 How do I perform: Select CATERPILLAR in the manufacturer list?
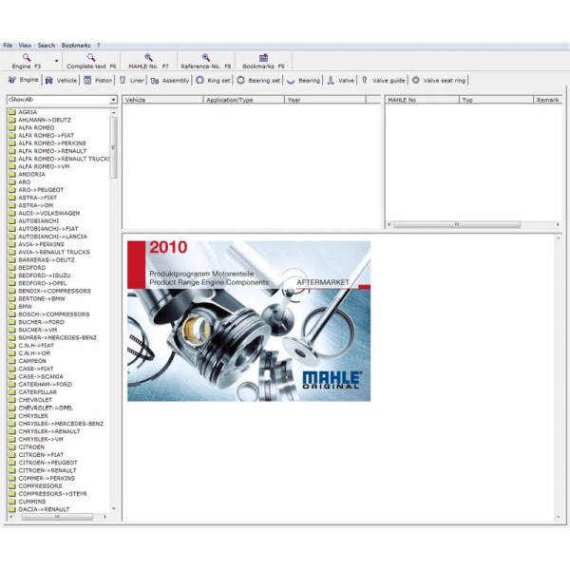coord(37,392)
